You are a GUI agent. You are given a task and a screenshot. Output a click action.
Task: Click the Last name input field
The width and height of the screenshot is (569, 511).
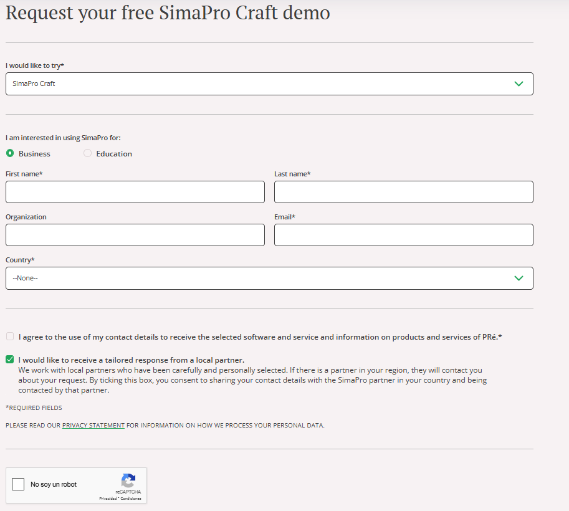(403, 192)
